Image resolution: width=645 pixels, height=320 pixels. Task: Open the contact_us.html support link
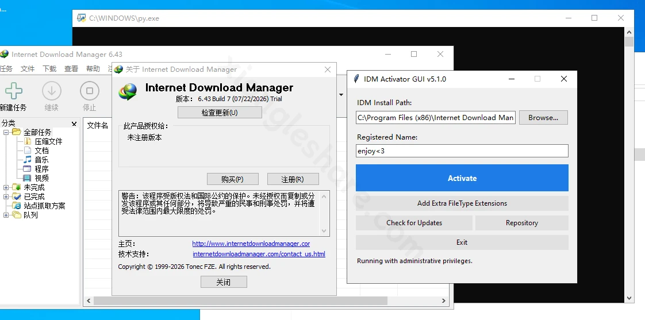point(259,254)
